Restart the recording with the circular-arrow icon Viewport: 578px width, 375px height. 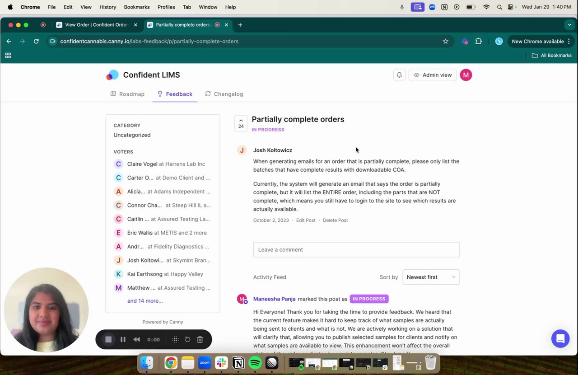187,339
